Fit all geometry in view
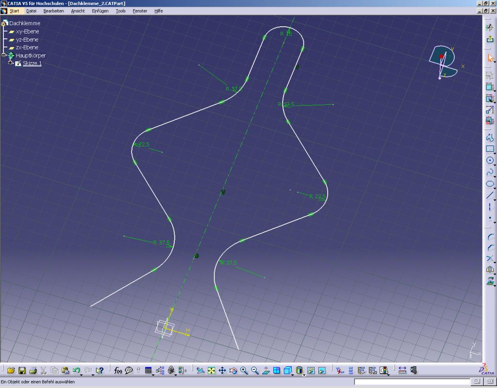The width and height of the screenshot is (497, 388). click(212, 370)
